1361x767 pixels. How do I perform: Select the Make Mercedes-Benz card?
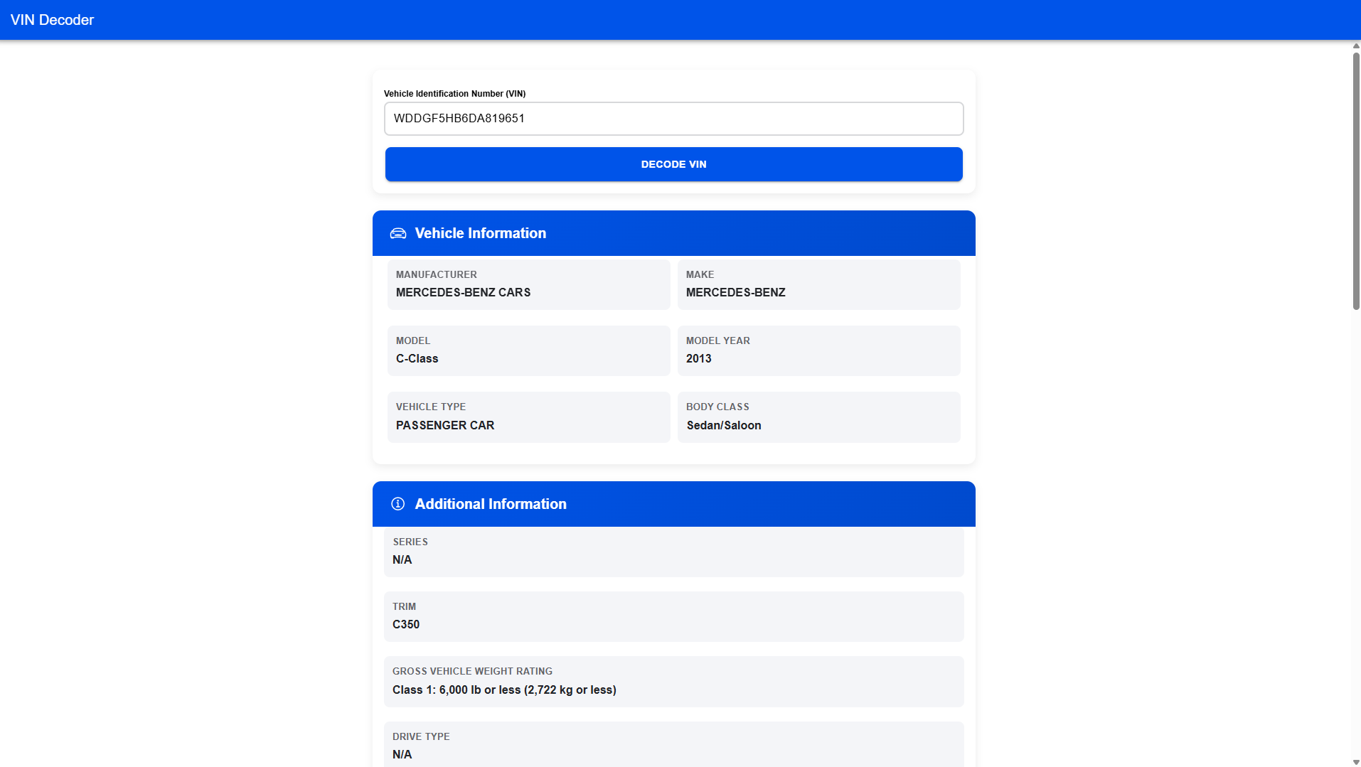818,284
